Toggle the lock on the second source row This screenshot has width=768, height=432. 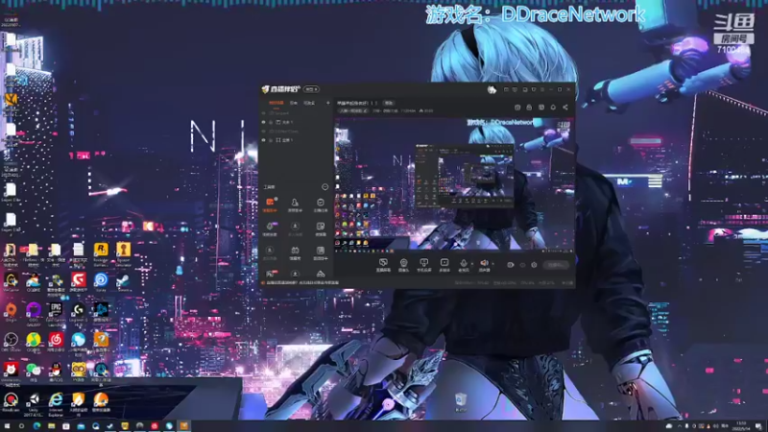tap(271, 122)
